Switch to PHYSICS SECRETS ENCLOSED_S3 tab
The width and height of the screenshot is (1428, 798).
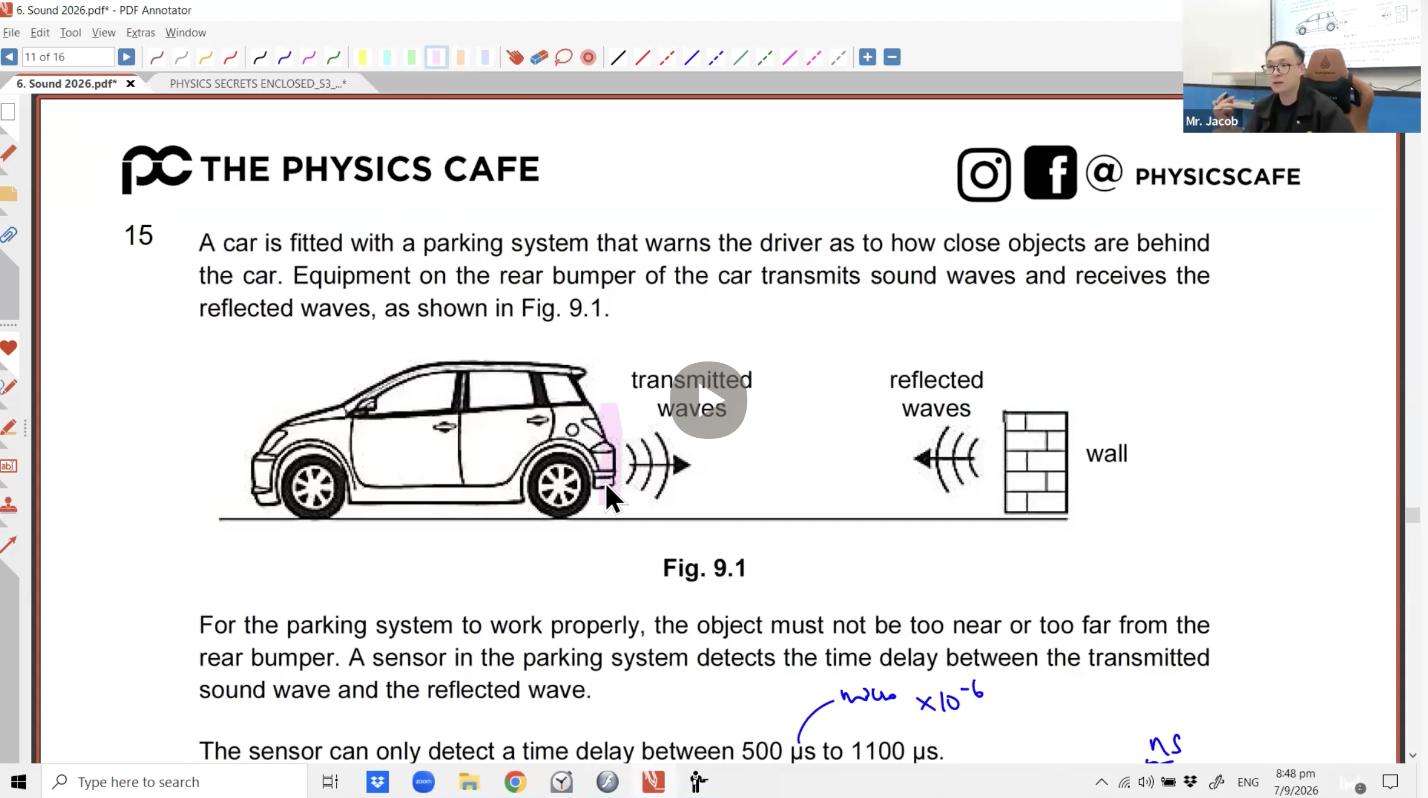[258, 84]
